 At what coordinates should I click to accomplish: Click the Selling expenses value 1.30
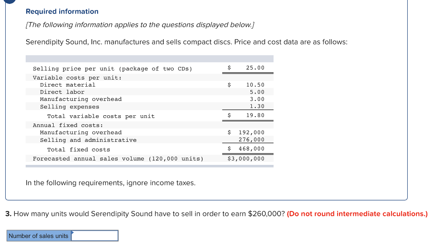257,106
